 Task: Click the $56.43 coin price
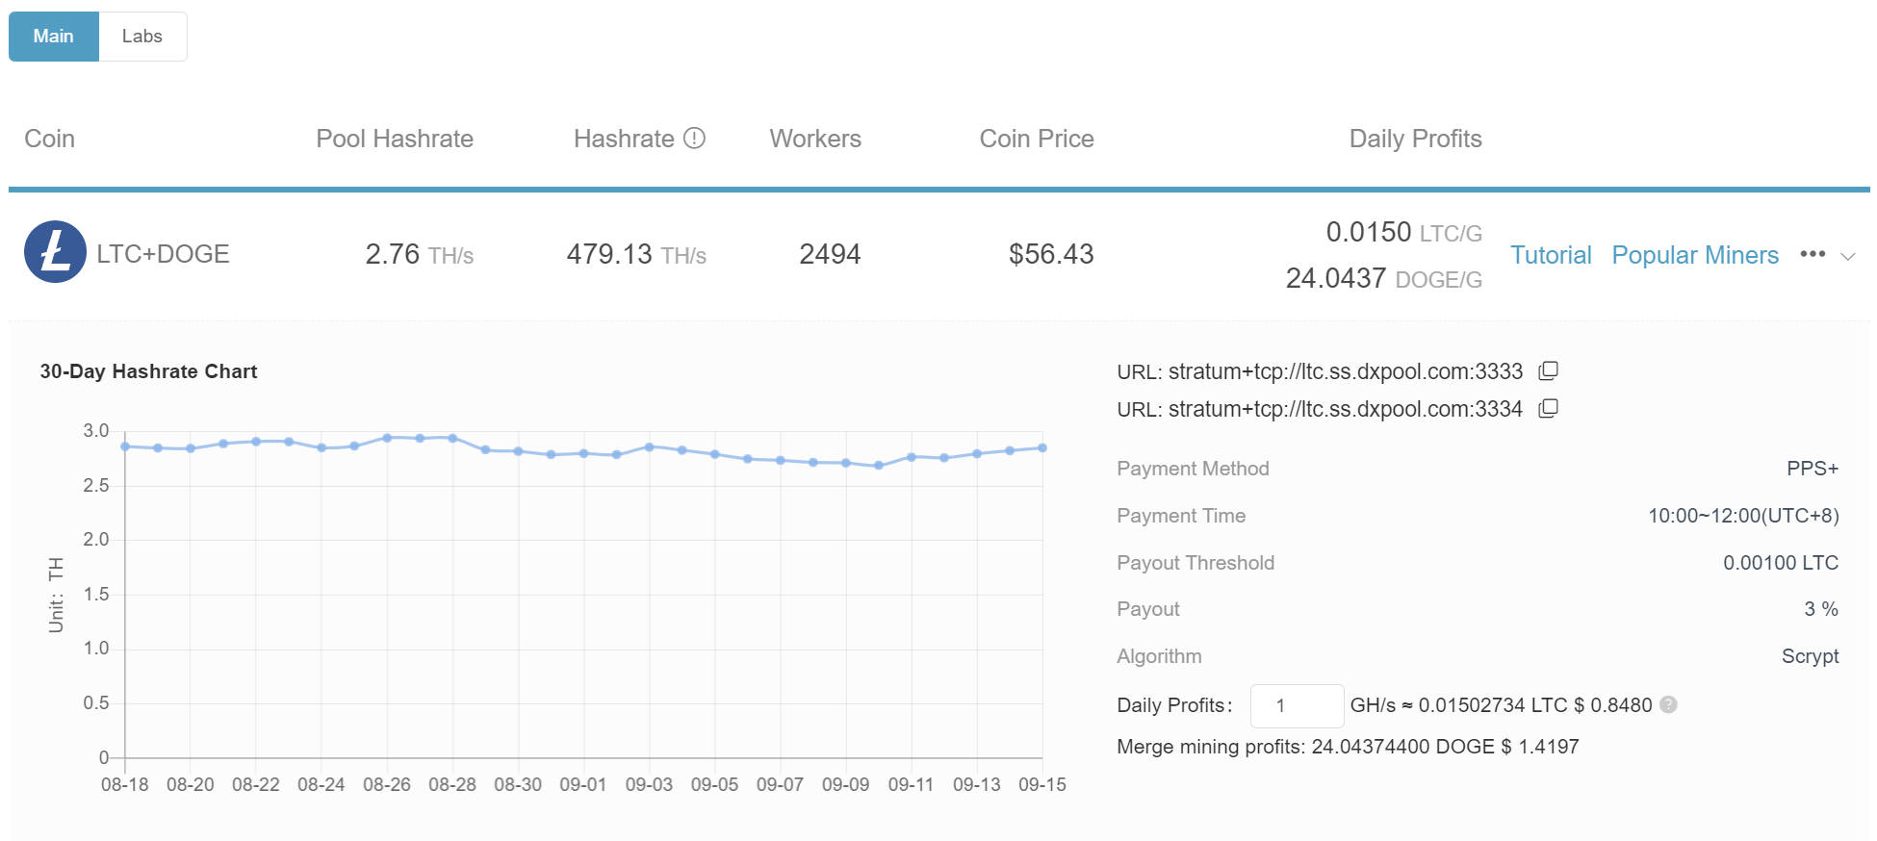click(1051, 254)
